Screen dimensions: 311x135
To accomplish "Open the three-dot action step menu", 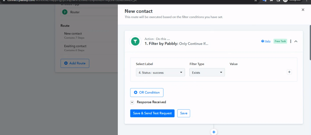I will [x=291, y=41].
